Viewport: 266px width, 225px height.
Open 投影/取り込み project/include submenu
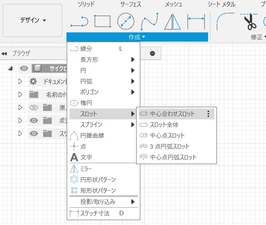coord(104,202)
